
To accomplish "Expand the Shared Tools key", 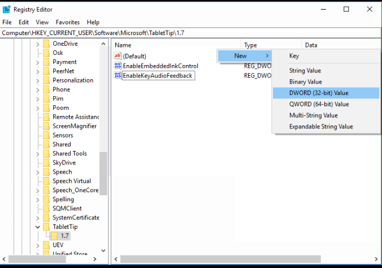I will point(37,154).
